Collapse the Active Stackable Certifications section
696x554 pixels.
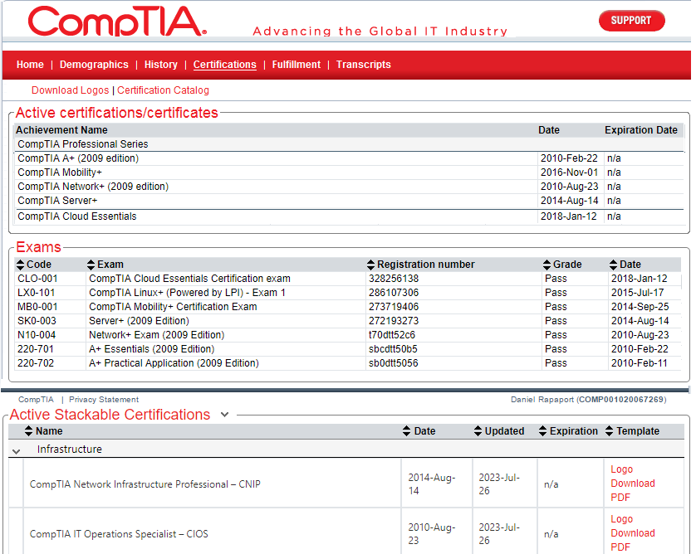click(x=225, y=415)
